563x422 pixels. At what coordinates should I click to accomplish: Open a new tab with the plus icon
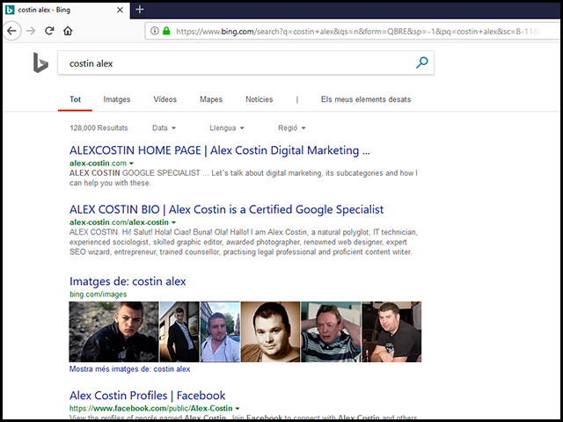pyautogui.click(x=140, y=10)
